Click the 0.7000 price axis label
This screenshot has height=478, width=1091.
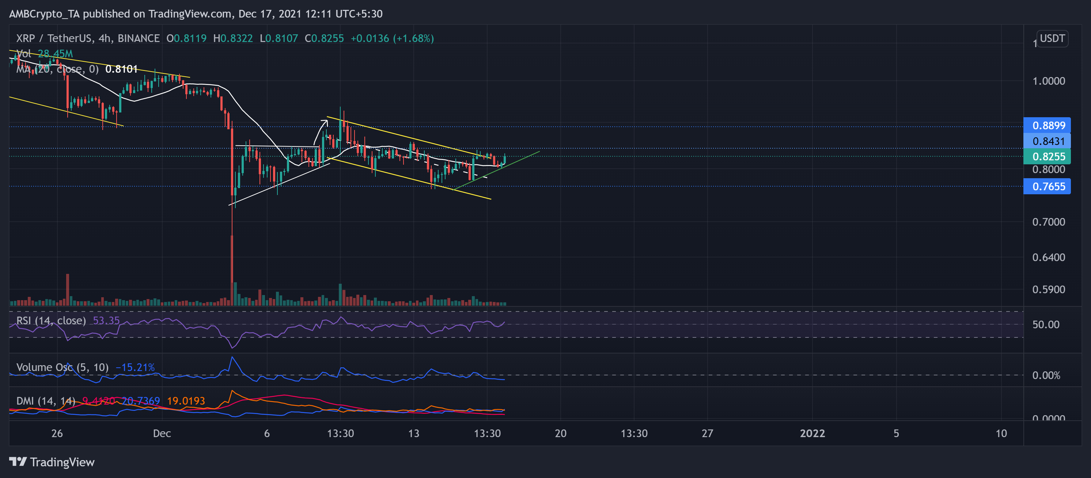tap(1048, 222)
